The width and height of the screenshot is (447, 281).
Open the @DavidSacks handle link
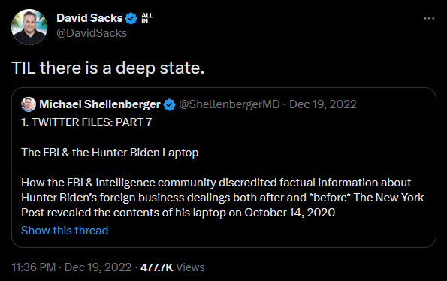(x=92, y=33)
